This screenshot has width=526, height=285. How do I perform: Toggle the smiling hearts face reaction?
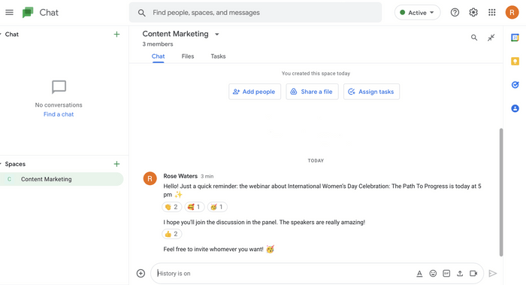click(194, 207)
